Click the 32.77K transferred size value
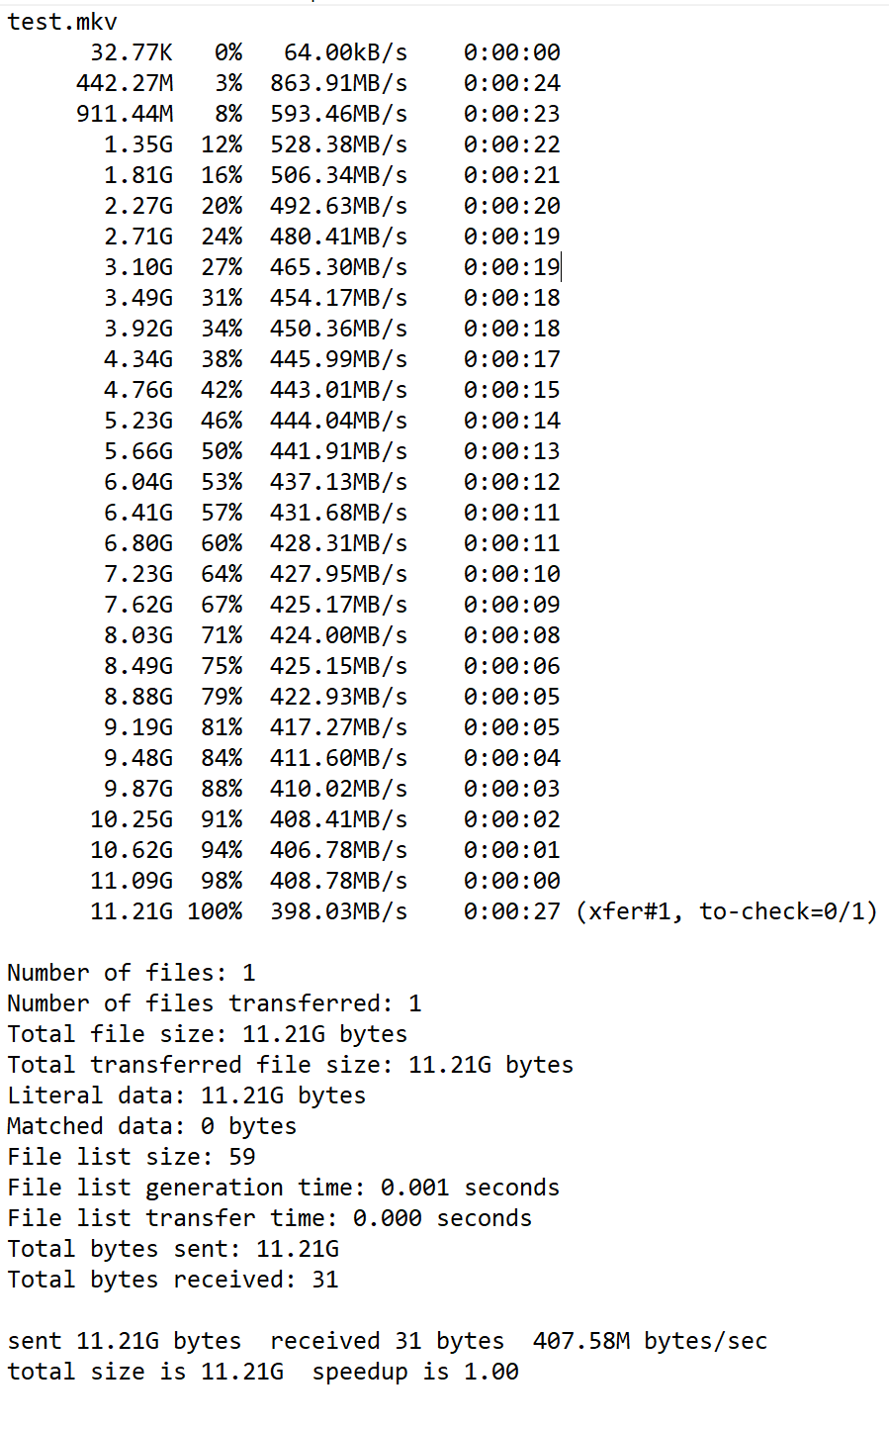This screenshot has height=1429, width=889. pyautogui.click(x=131, y=52)
